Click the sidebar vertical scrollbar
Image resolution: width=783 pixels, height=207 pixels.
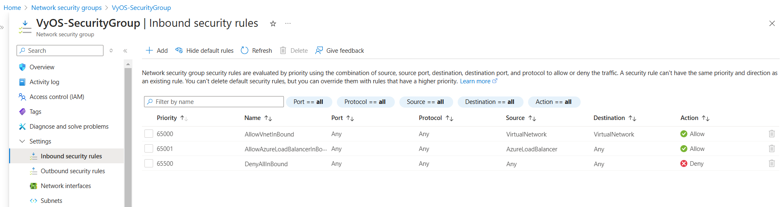coord(128,136)
